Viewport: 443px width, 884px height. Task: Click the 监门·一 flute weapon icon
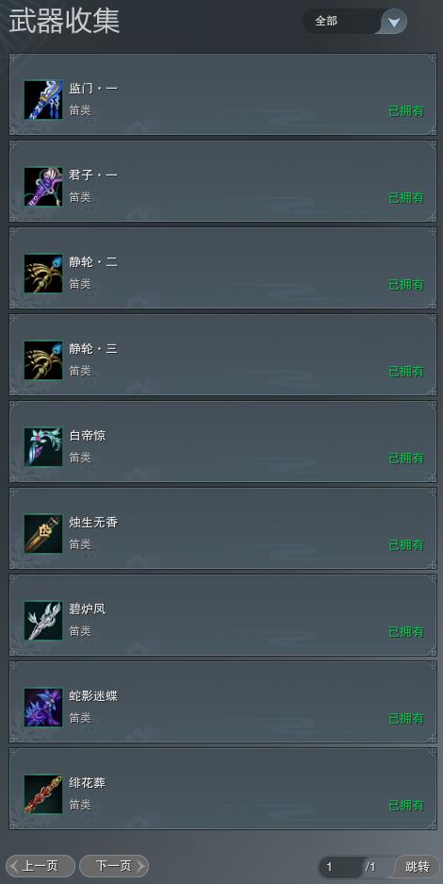[x=43, y=100]
